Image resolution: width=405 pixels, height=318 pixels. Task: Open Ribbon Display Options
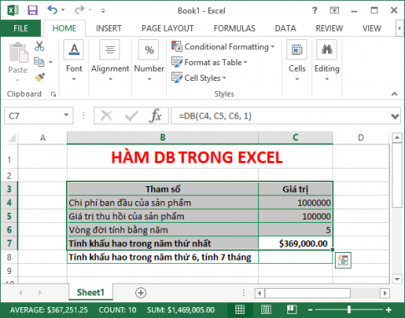tap(334, 11)
